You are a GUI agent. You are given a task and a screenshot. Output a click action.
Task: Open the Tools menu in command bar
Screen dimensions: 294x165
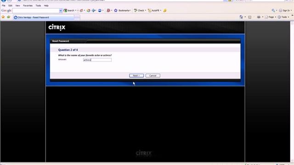[283, 17]
